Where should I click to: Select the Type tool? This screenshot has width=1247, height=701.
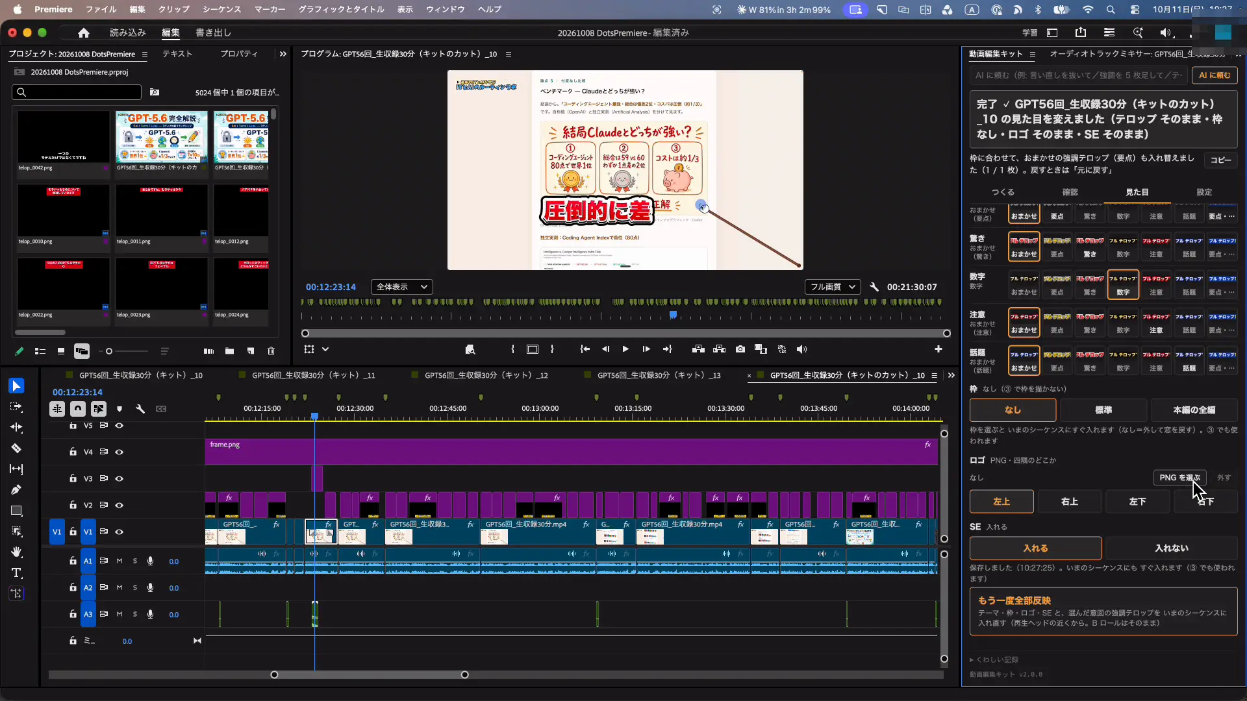pyautogui.click(x=16, y=573)
